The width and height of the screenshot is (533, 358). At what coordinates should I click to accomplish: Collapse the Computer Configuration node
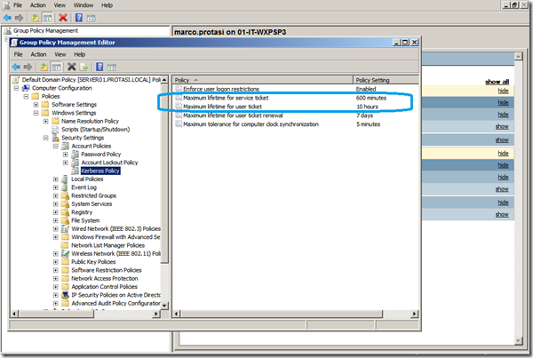point(16,88)
